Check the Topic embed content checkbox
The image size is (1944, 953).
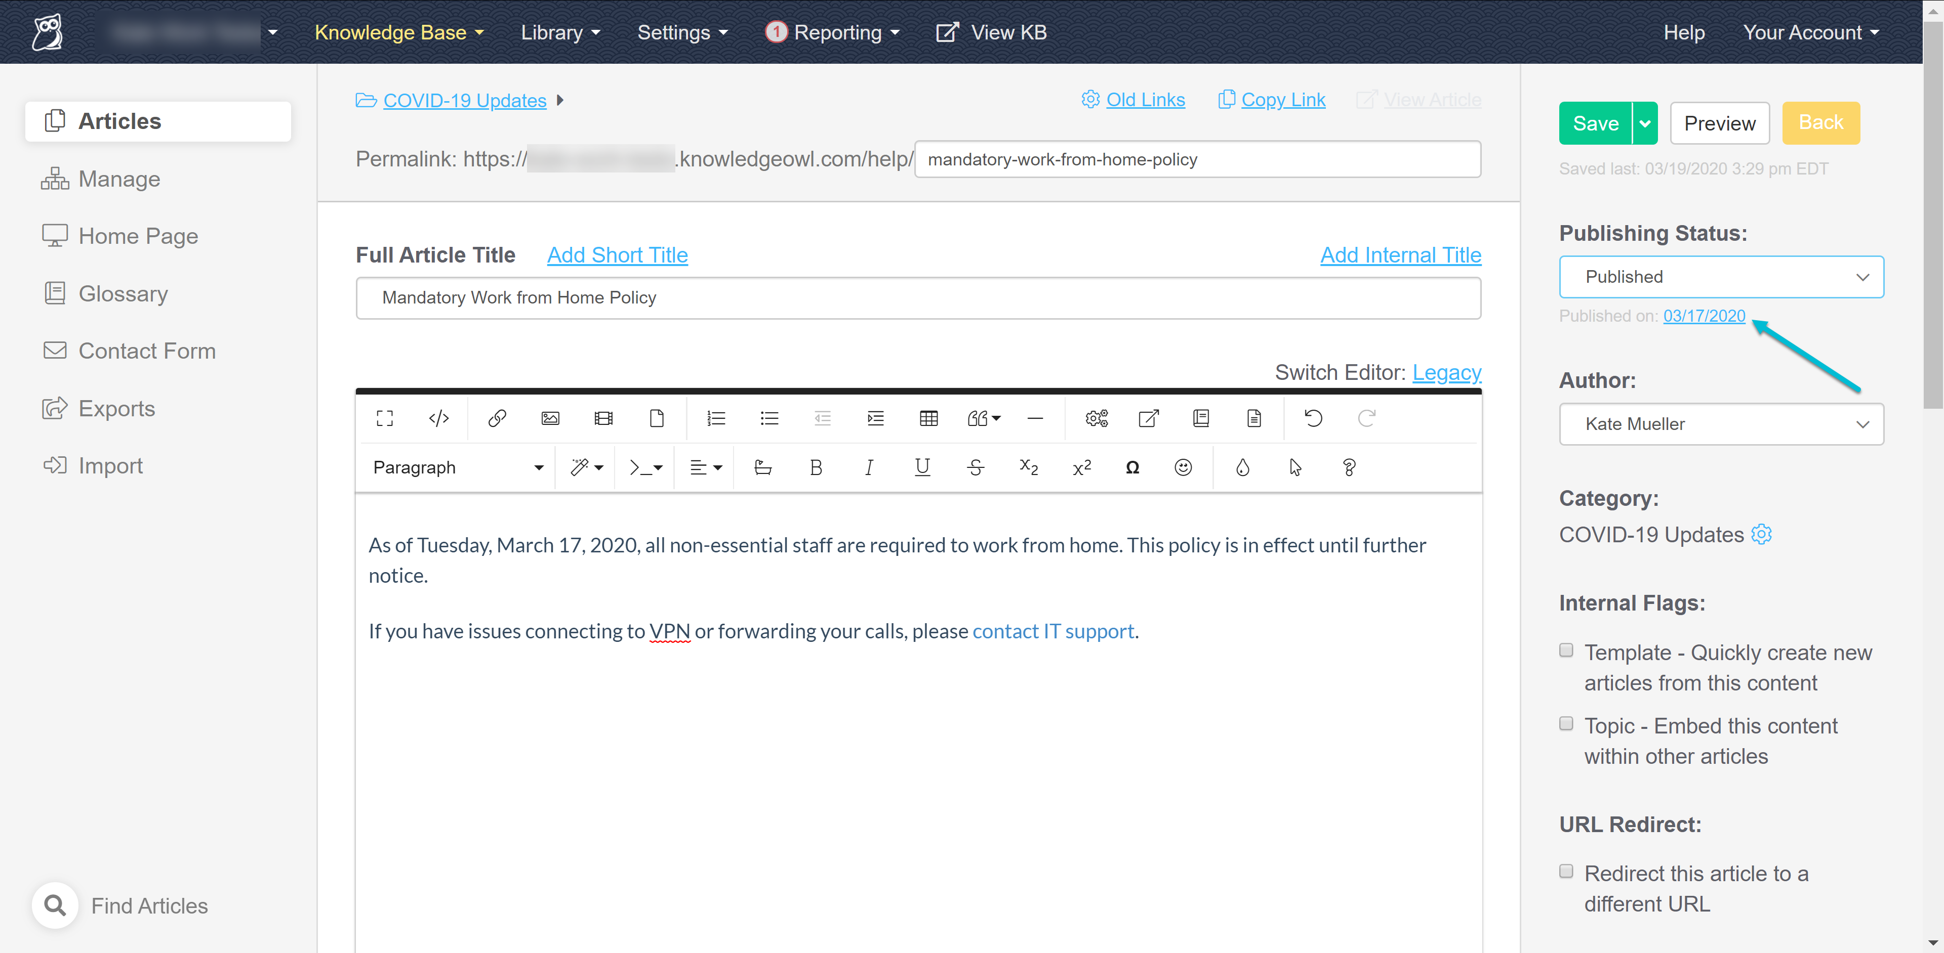(1567, 724)
